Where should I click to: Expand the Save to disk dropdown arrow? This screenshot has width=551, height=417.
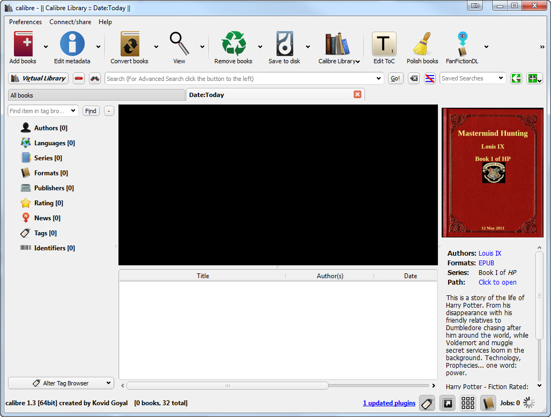(x=308, y=47)
